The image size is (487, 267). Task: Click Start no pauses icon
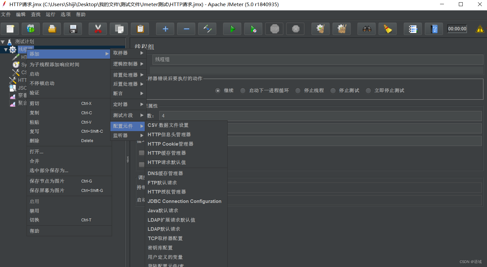coord(253,29)
